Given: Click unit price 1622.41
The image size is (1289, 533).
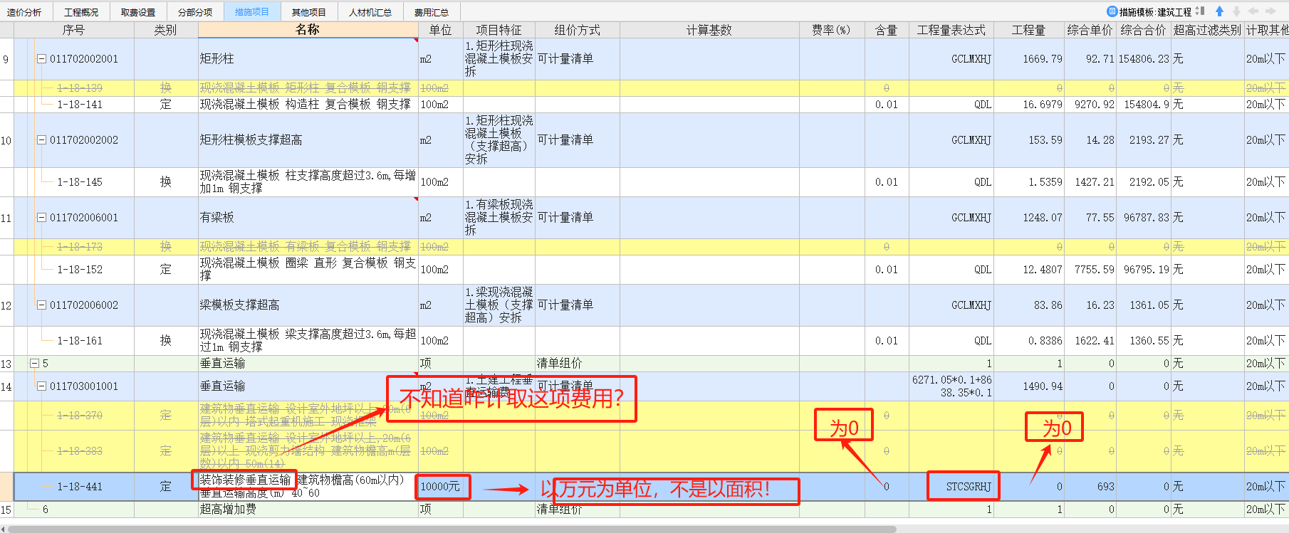Looking at the screenshot, I should tap(1095, 341).
